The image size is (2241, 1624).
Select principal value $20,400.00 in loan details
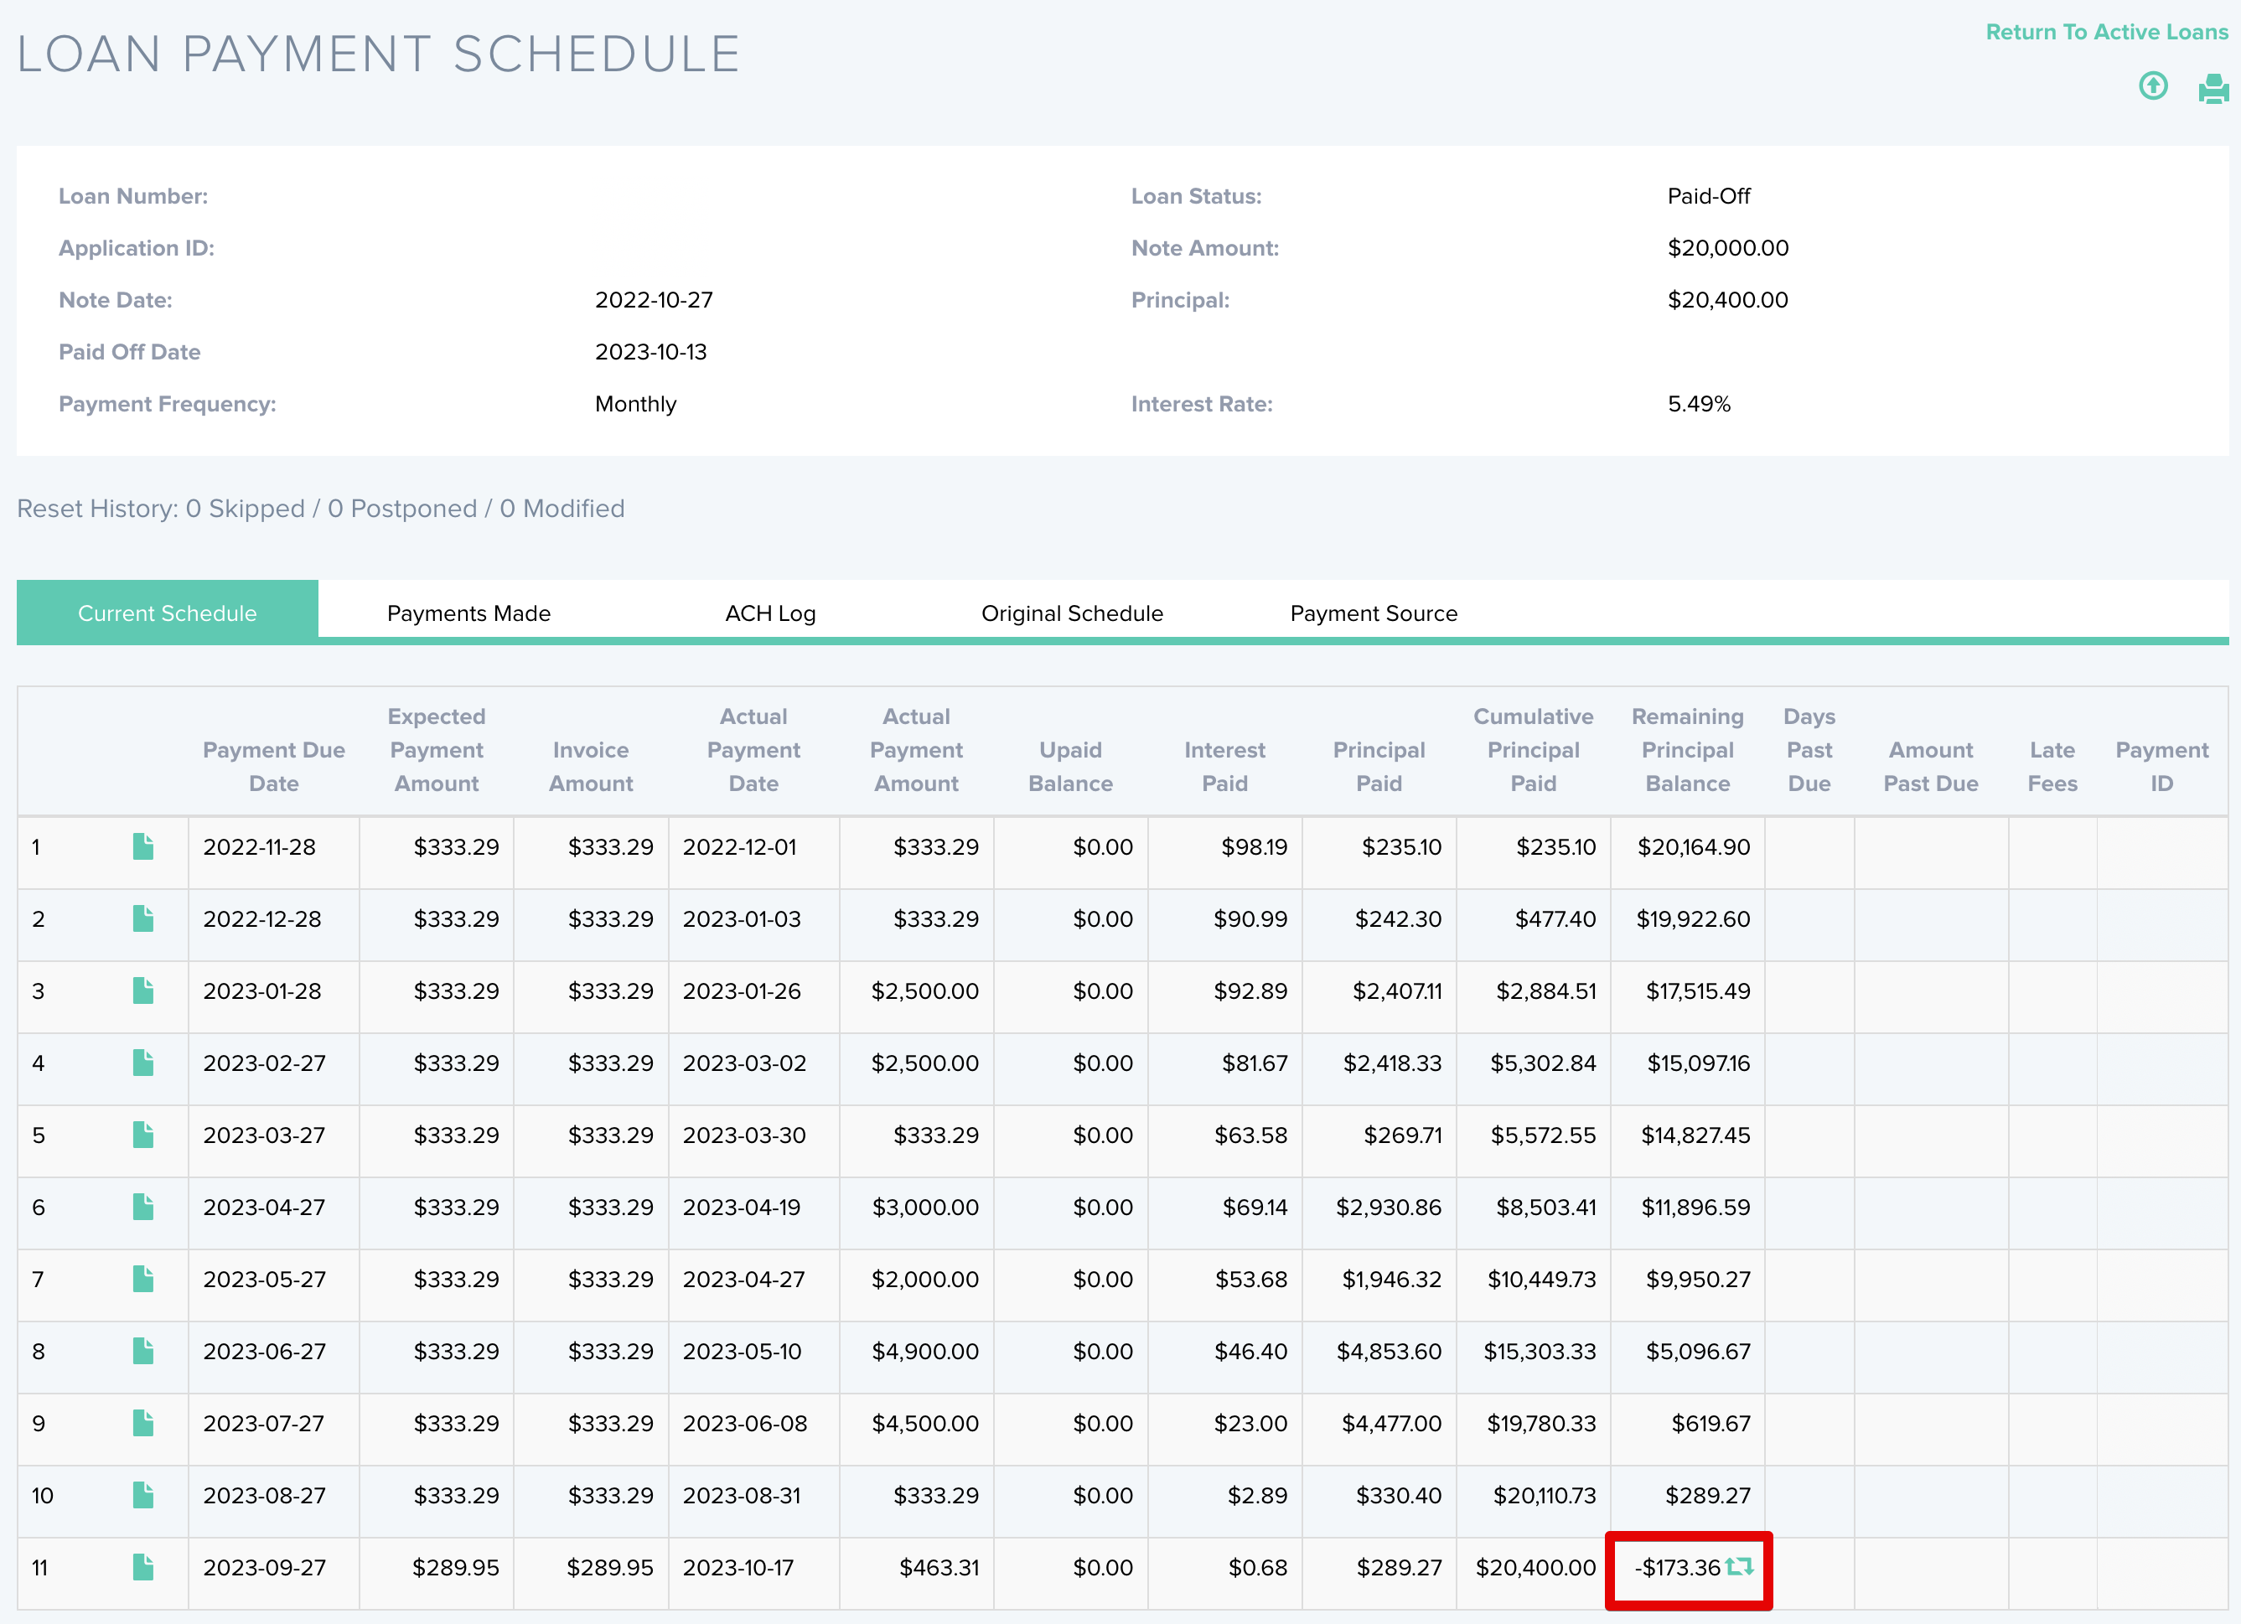tap(1728, 300)
